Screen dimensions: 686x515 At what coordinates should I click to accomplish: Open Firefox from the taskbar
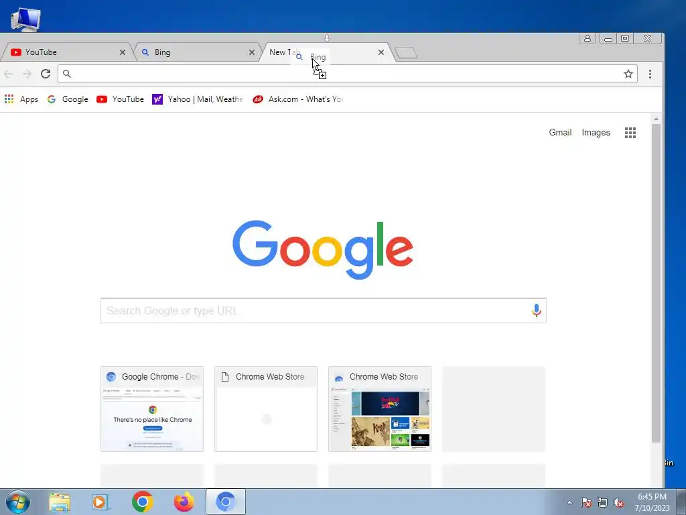(x=184, y=502)
